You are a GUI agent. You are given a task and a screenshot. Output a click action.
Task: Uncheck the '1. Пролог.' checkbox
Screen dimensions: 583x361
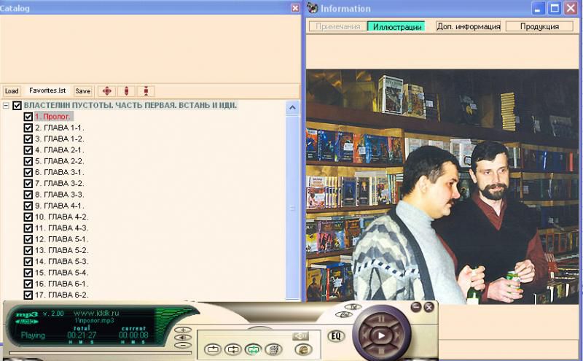pos(28,117)
